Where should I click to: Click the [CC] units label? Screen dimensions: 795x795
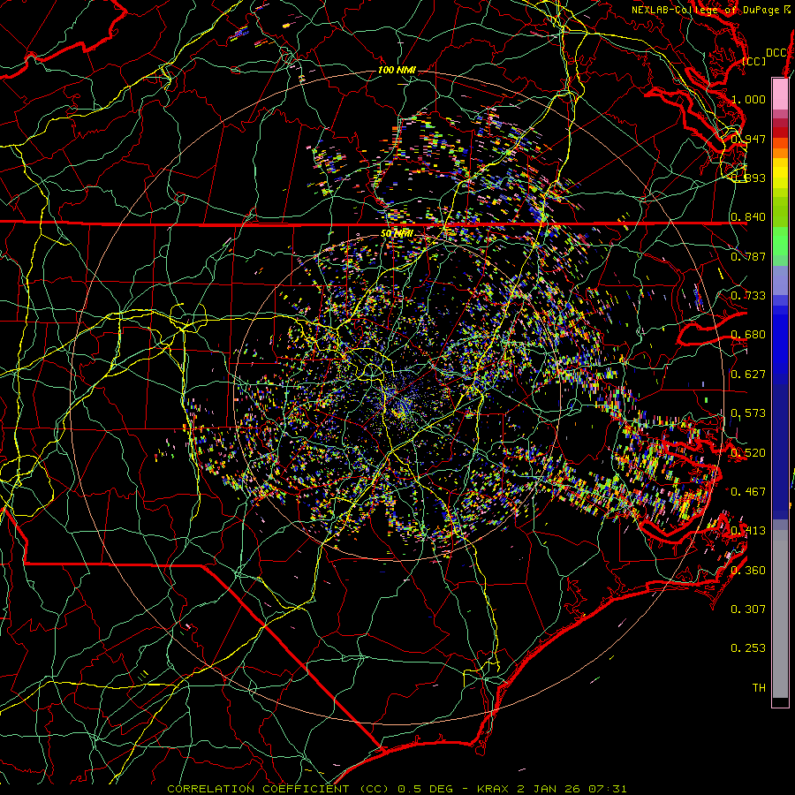pyautogui.click(x=754, y=61)
